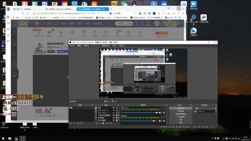Remove the selected source with minus icon
Image resolution: width=251 pixels, height=141 pixels.
click(99, 123)
